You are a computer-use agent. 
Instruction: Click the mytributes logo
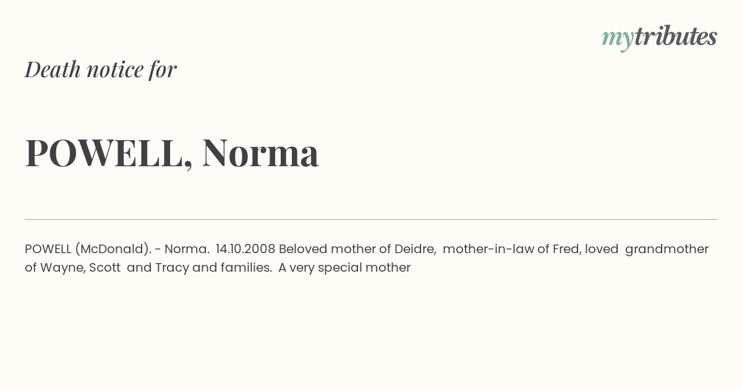tap(659, 38)
